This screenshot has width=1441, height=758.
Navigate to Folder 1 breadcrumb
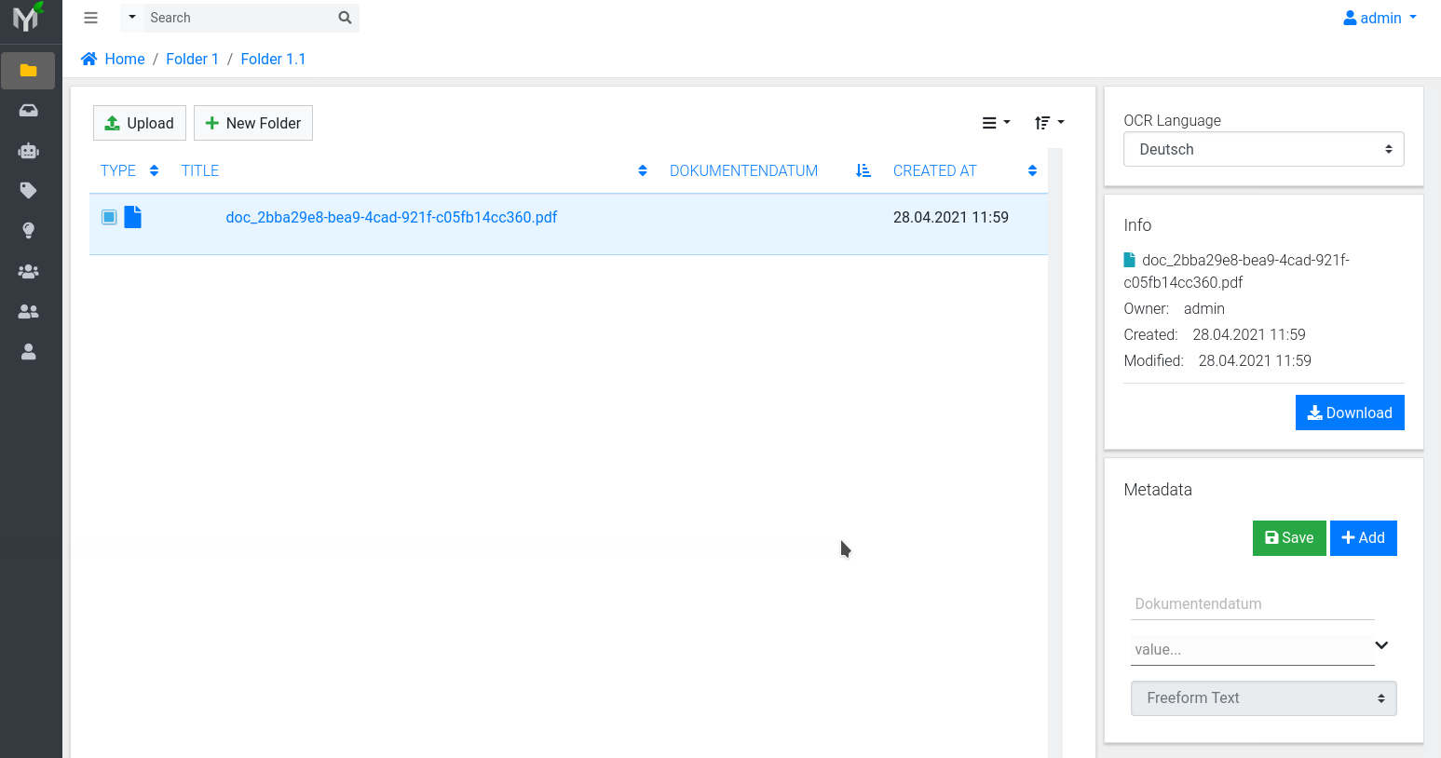coord(192,59)
